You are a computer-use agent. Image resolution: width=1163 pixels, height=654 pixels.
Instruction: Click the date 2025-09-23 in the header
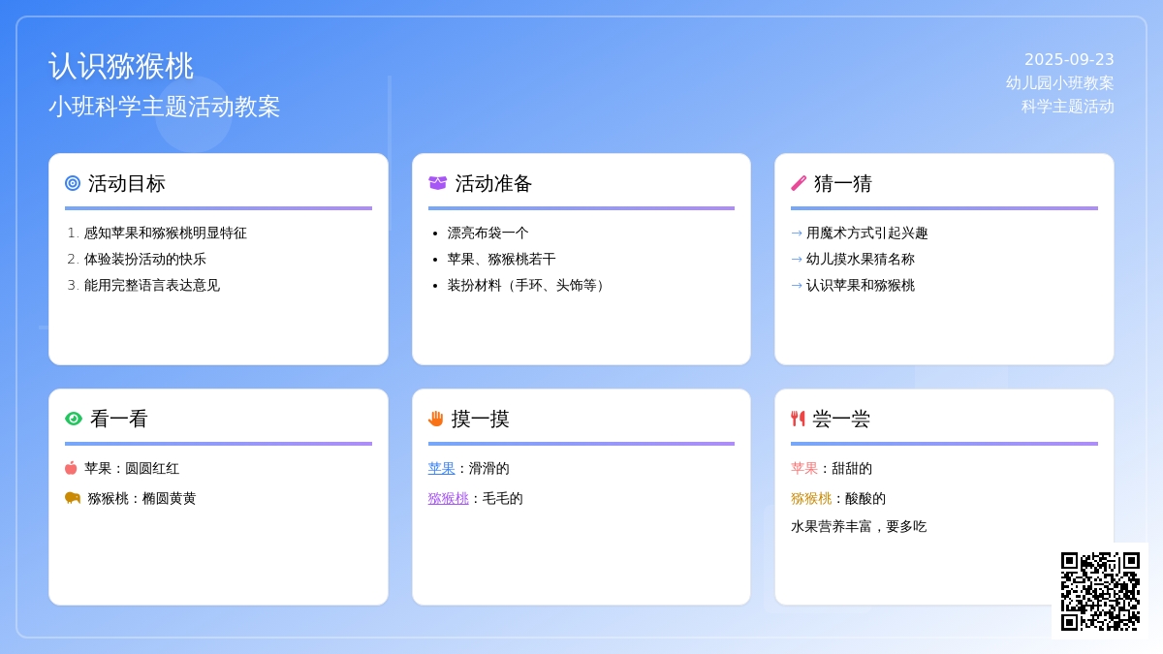pyautogui.click(x=1069, y=59)
